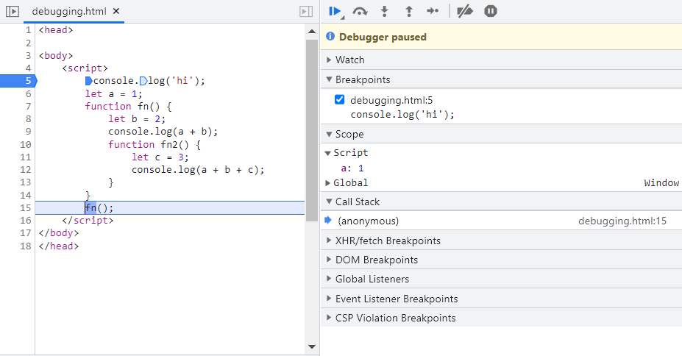Deactivate all breakpoints
Image resolution: width=682 pixels, height=356 pixels.
point(464,11)
